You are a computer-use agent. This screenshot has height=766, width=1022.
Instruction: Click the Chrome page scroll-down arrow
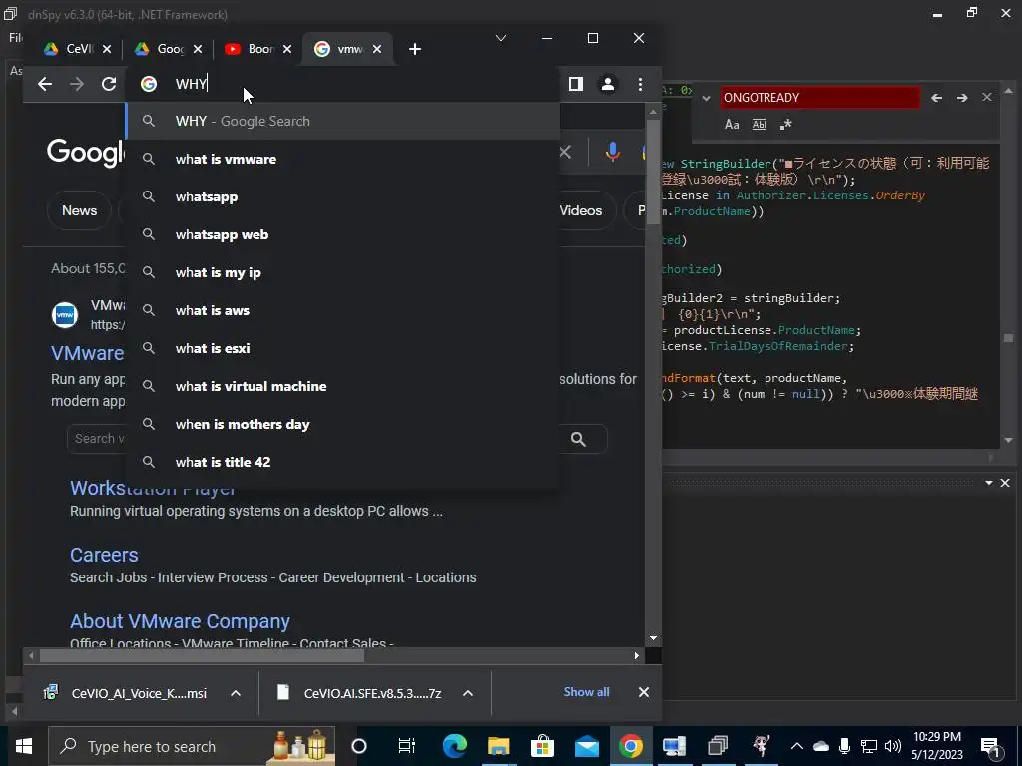click(653, 638)
